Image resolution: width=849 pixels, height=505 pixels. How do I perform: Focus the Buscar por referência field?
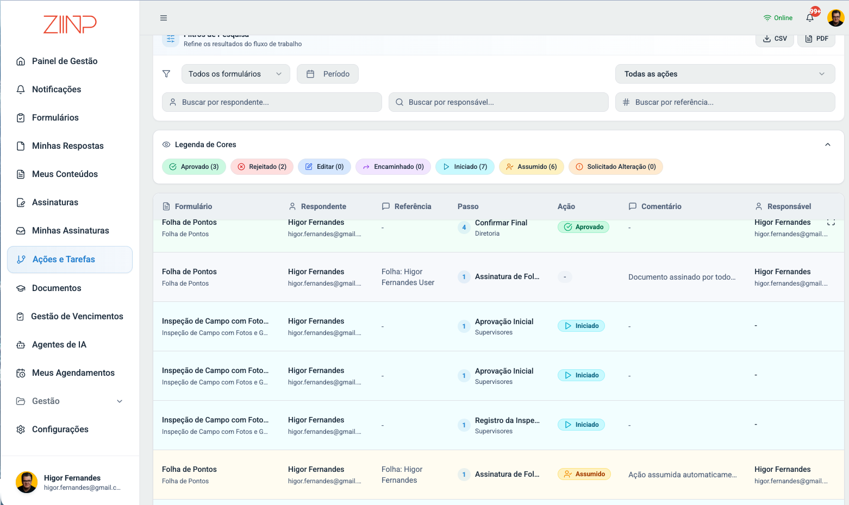tap(725, 102)
